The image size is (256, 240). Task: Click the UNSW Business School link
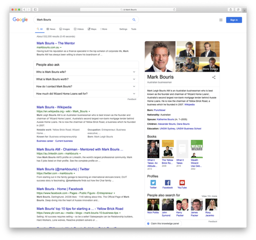point(189,128)
